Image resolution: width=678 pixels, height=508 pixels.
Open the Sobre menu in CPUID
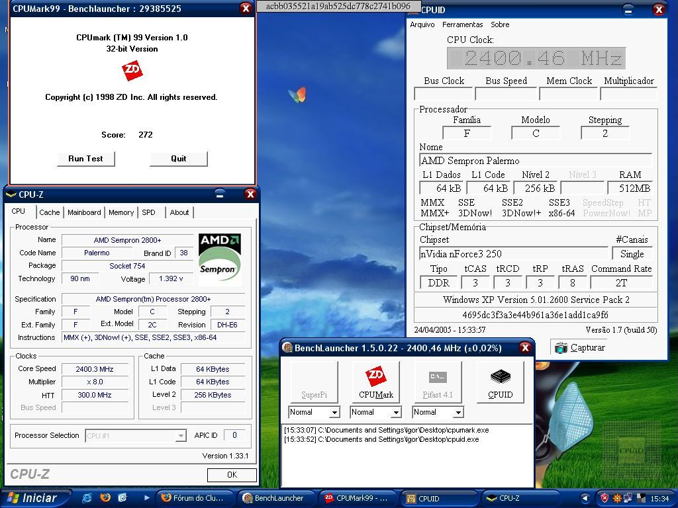[x=500, y=24]
